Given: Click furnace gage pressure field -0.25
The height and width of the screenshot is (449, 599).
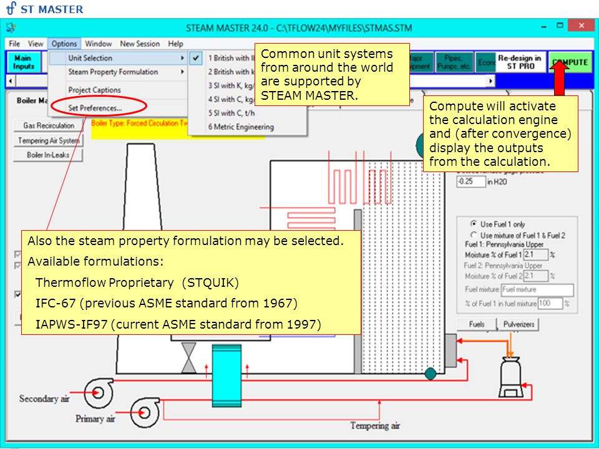Looking at the screenshot, I should [x=471, y=181].
